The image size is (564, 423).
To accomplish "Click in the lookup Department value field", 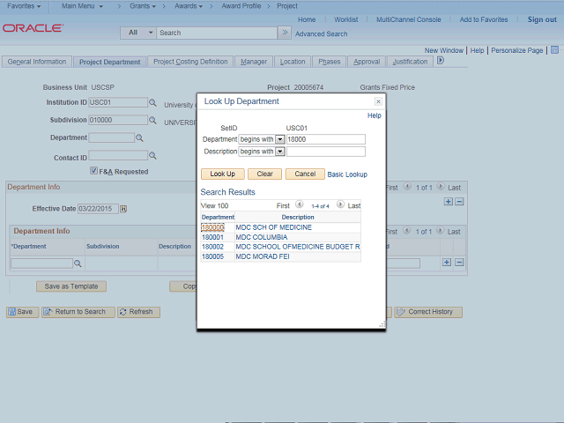I will point(325,139).
